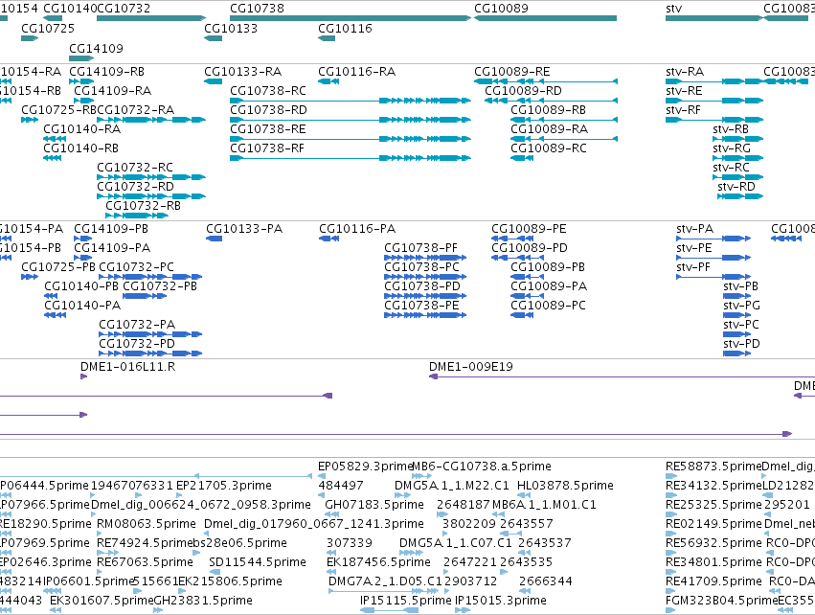Select BAC clone DME1-009E19
The width and height of the screenshot is (815, 615).
click(x=622, y=376)
